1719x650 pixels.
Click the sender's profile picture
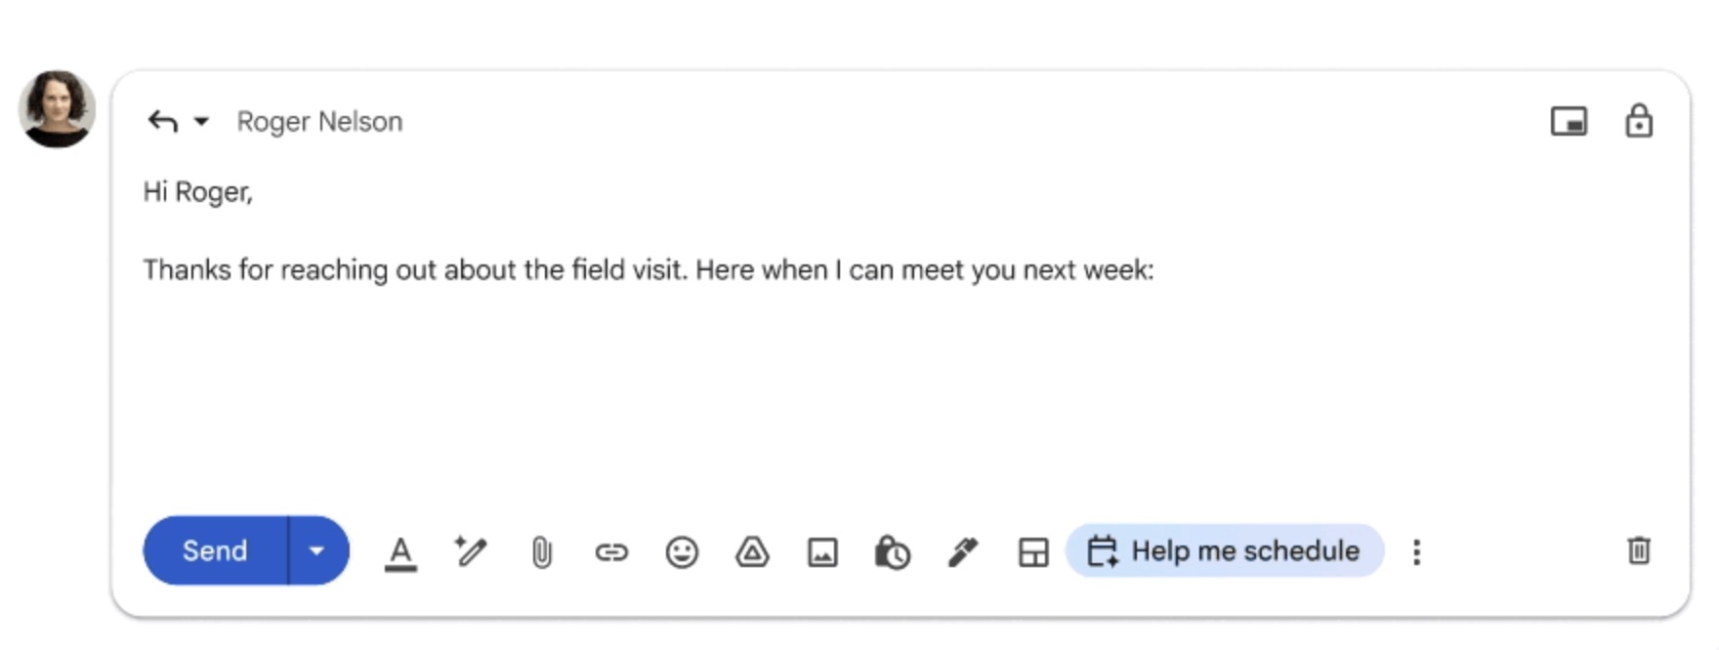57,108
